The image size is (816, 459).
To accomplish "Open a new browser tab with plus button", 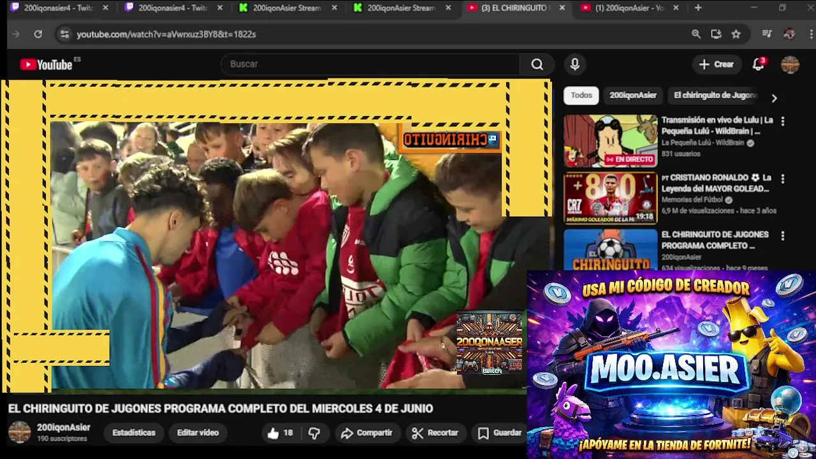I will click(x=698, y=8).
